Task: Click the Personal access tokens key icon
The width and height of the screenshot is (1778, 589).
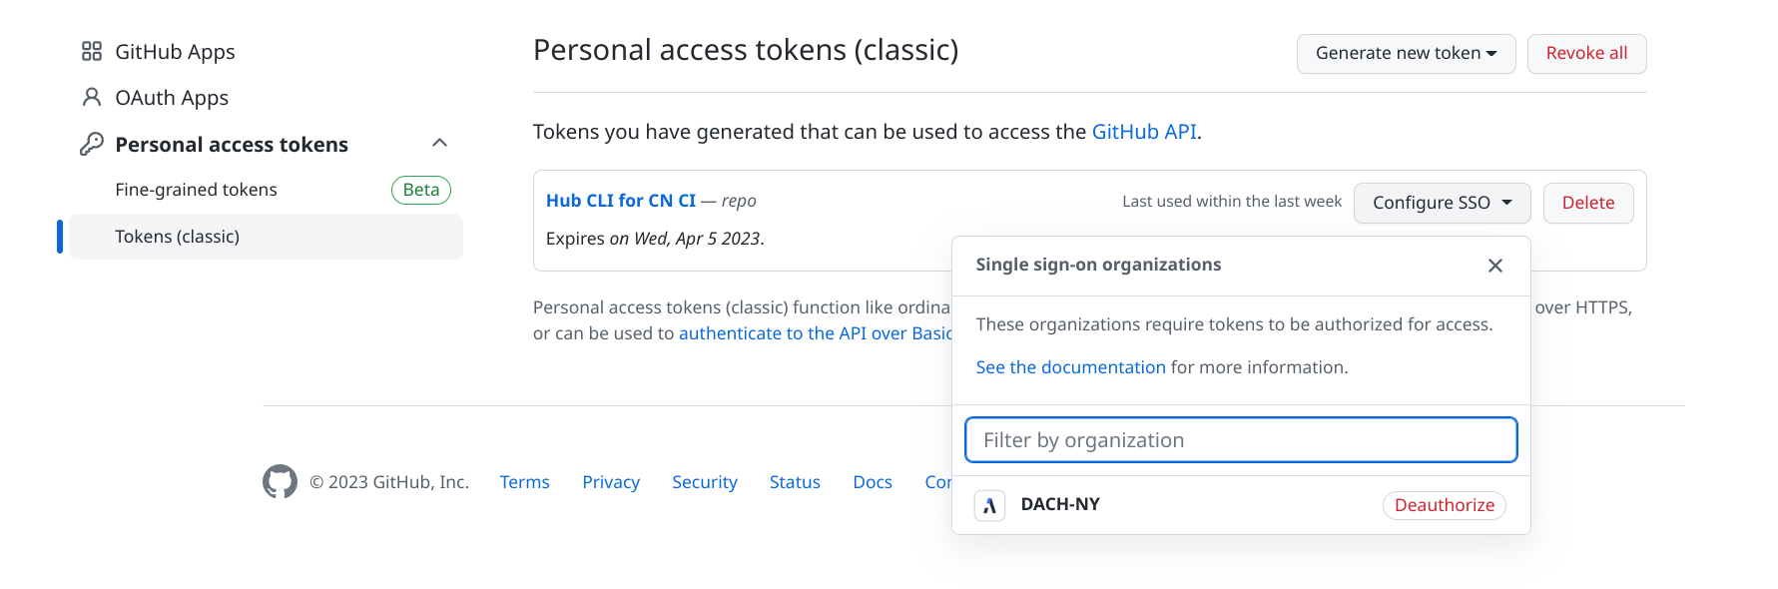Action: coord(92,144)
